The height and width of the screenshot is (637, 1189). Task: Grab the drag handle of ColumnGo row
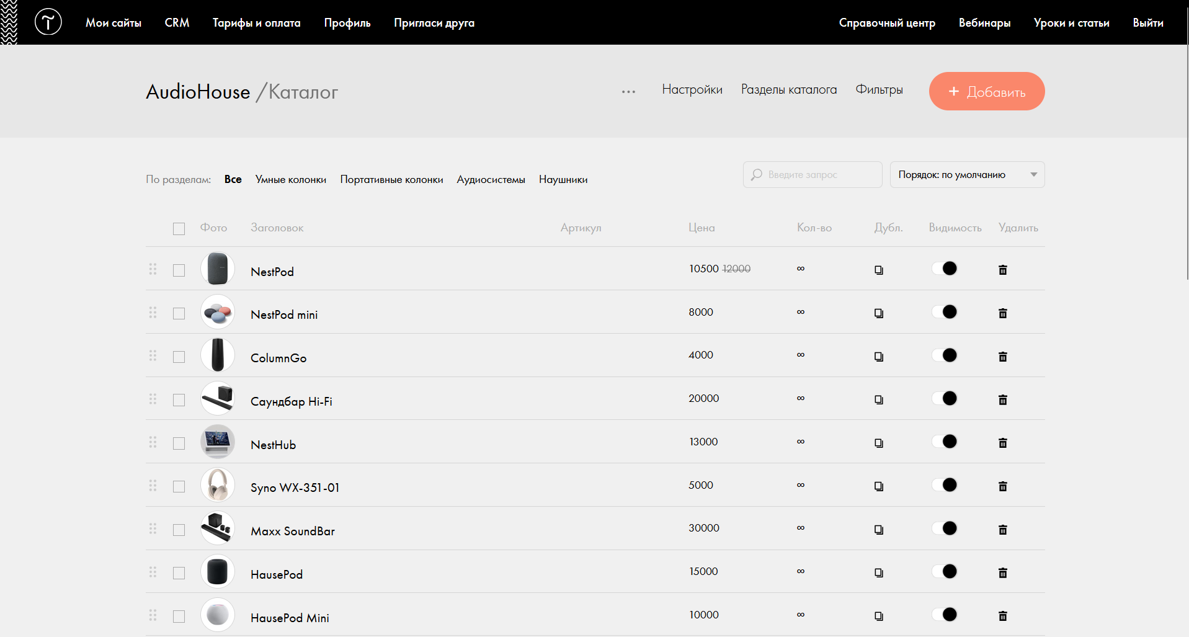tap(153, 355)
